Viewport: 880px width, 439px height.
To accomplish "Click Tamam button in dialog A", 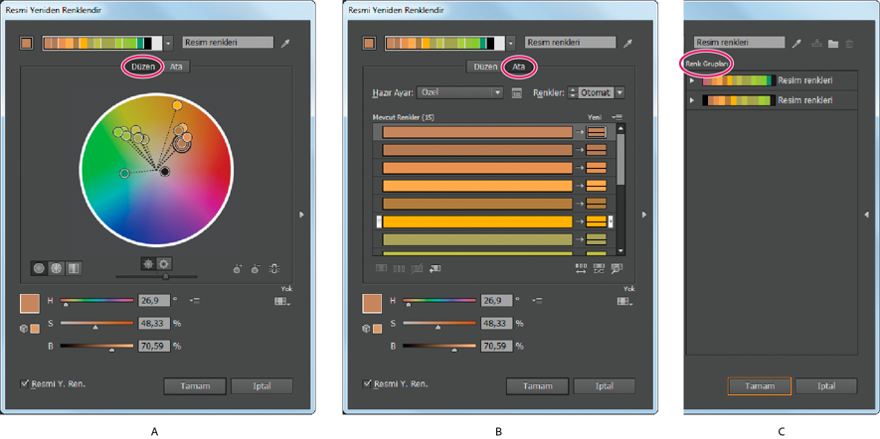I will (195, 385).
